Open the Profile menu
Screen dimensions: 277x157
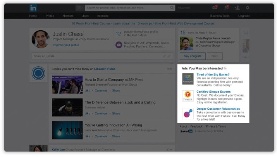coord(50,16)
